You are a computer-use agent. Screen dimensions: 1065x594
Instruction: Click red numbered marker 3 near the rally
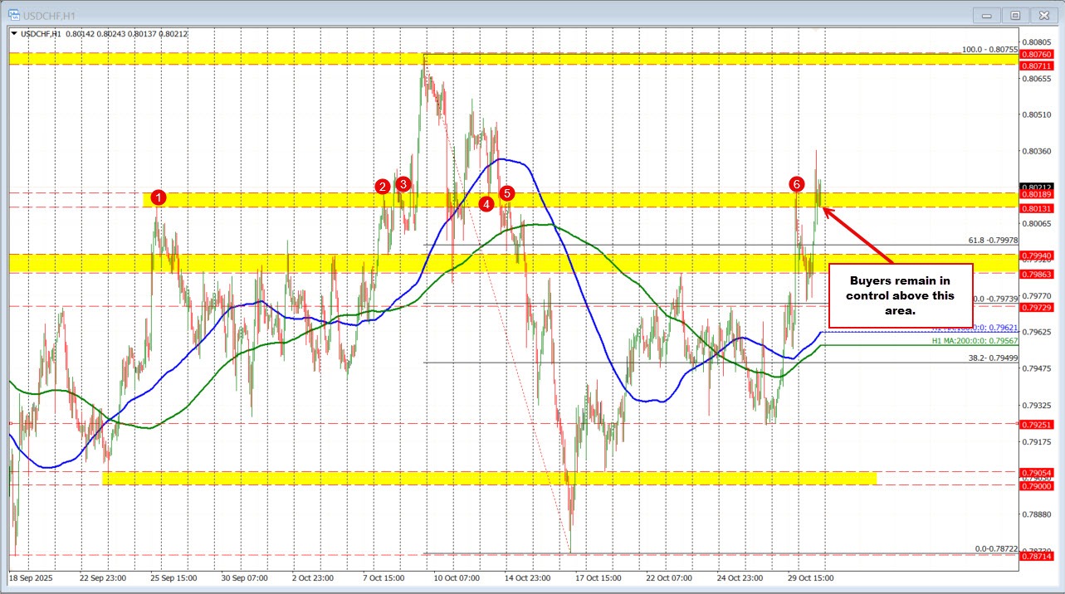[x=403, y=185]
